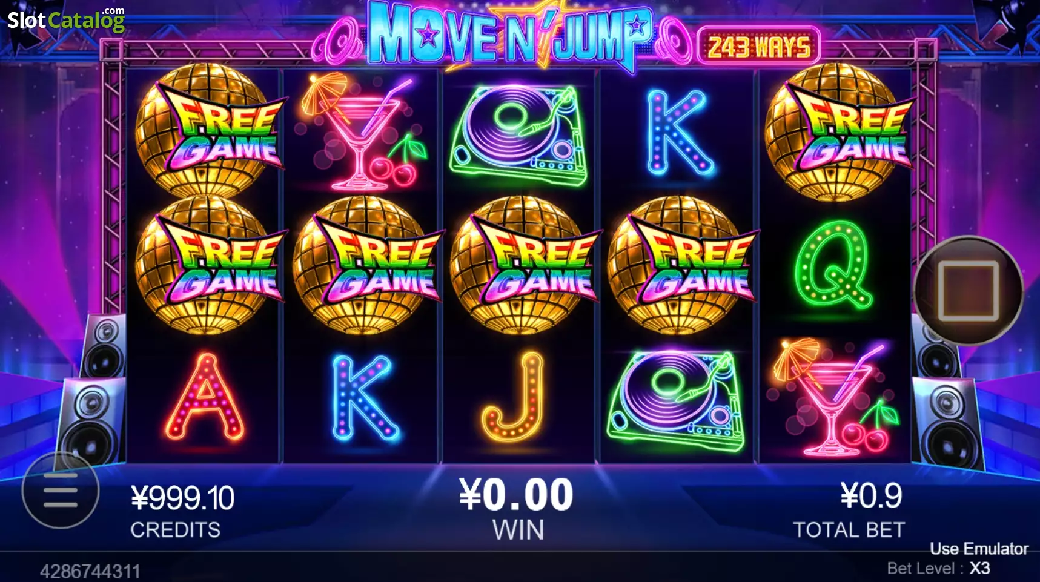Screen dimensions: 1040x582
Task: Open the hamburger menu button
Action: (x=61, y=490)
